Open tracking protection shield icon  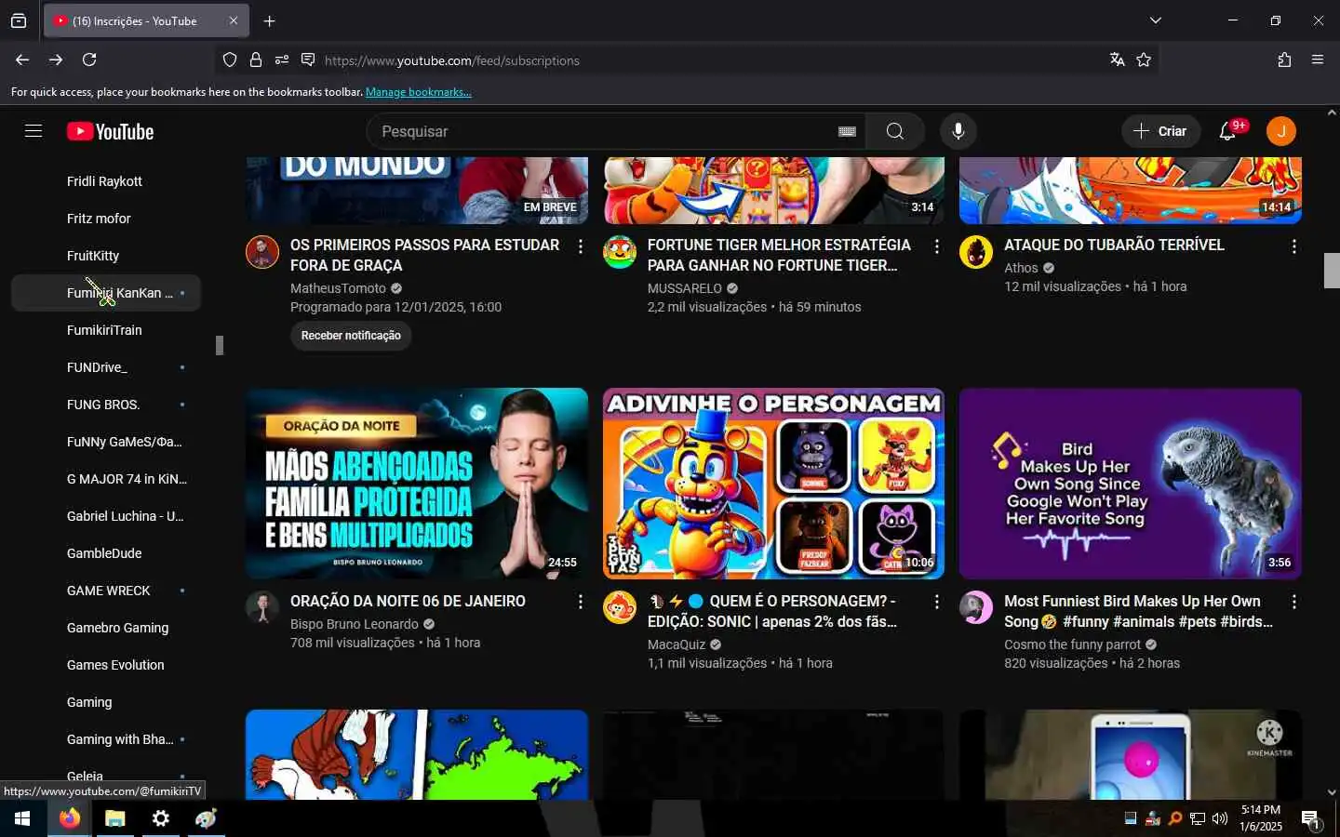coord(230,60)
